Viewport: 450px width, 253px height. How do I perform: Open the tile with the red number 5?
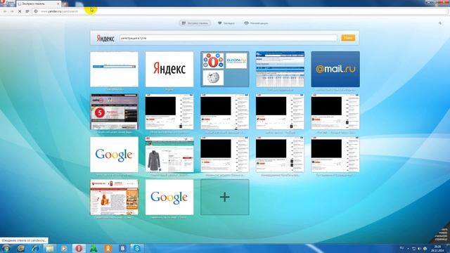tap(114, 112)
